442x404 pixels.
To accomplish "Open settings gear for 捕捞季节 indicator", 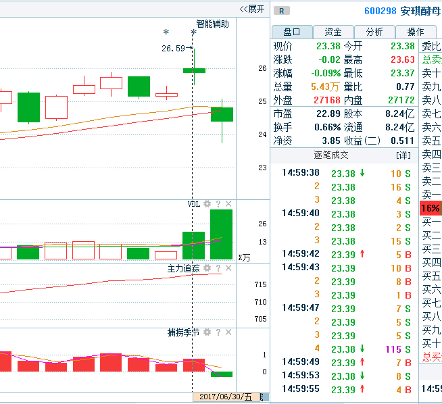I will click(207, 333).
